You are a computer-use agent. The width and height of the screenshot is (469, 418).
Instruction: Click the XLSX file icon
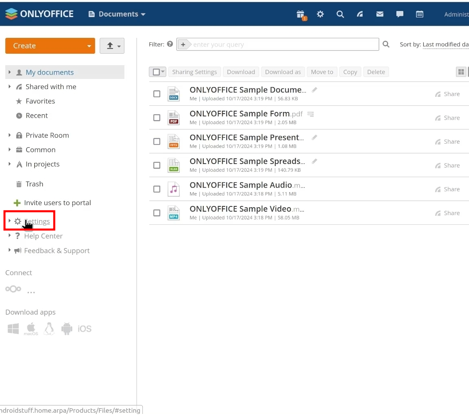tap(173, 165)
